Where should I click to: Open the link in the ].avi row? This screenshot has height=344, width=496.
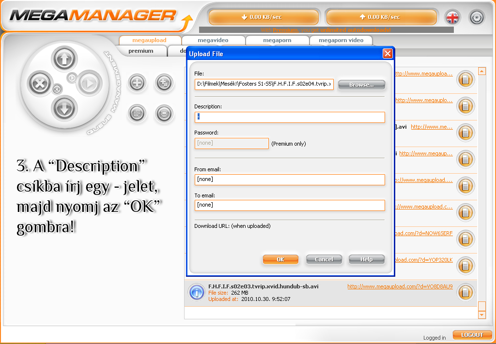click(x=432, y=127)
